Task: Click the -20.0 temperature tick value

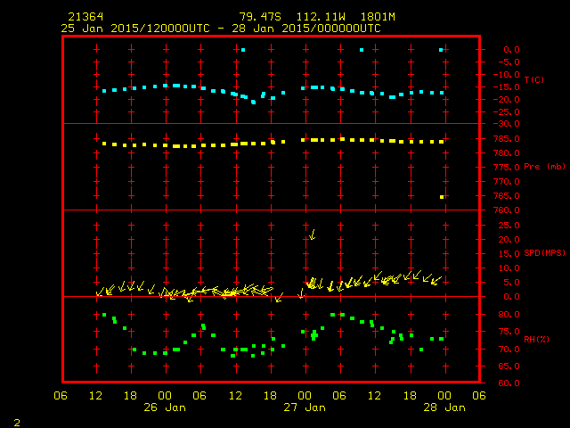Action: point(507,99)
